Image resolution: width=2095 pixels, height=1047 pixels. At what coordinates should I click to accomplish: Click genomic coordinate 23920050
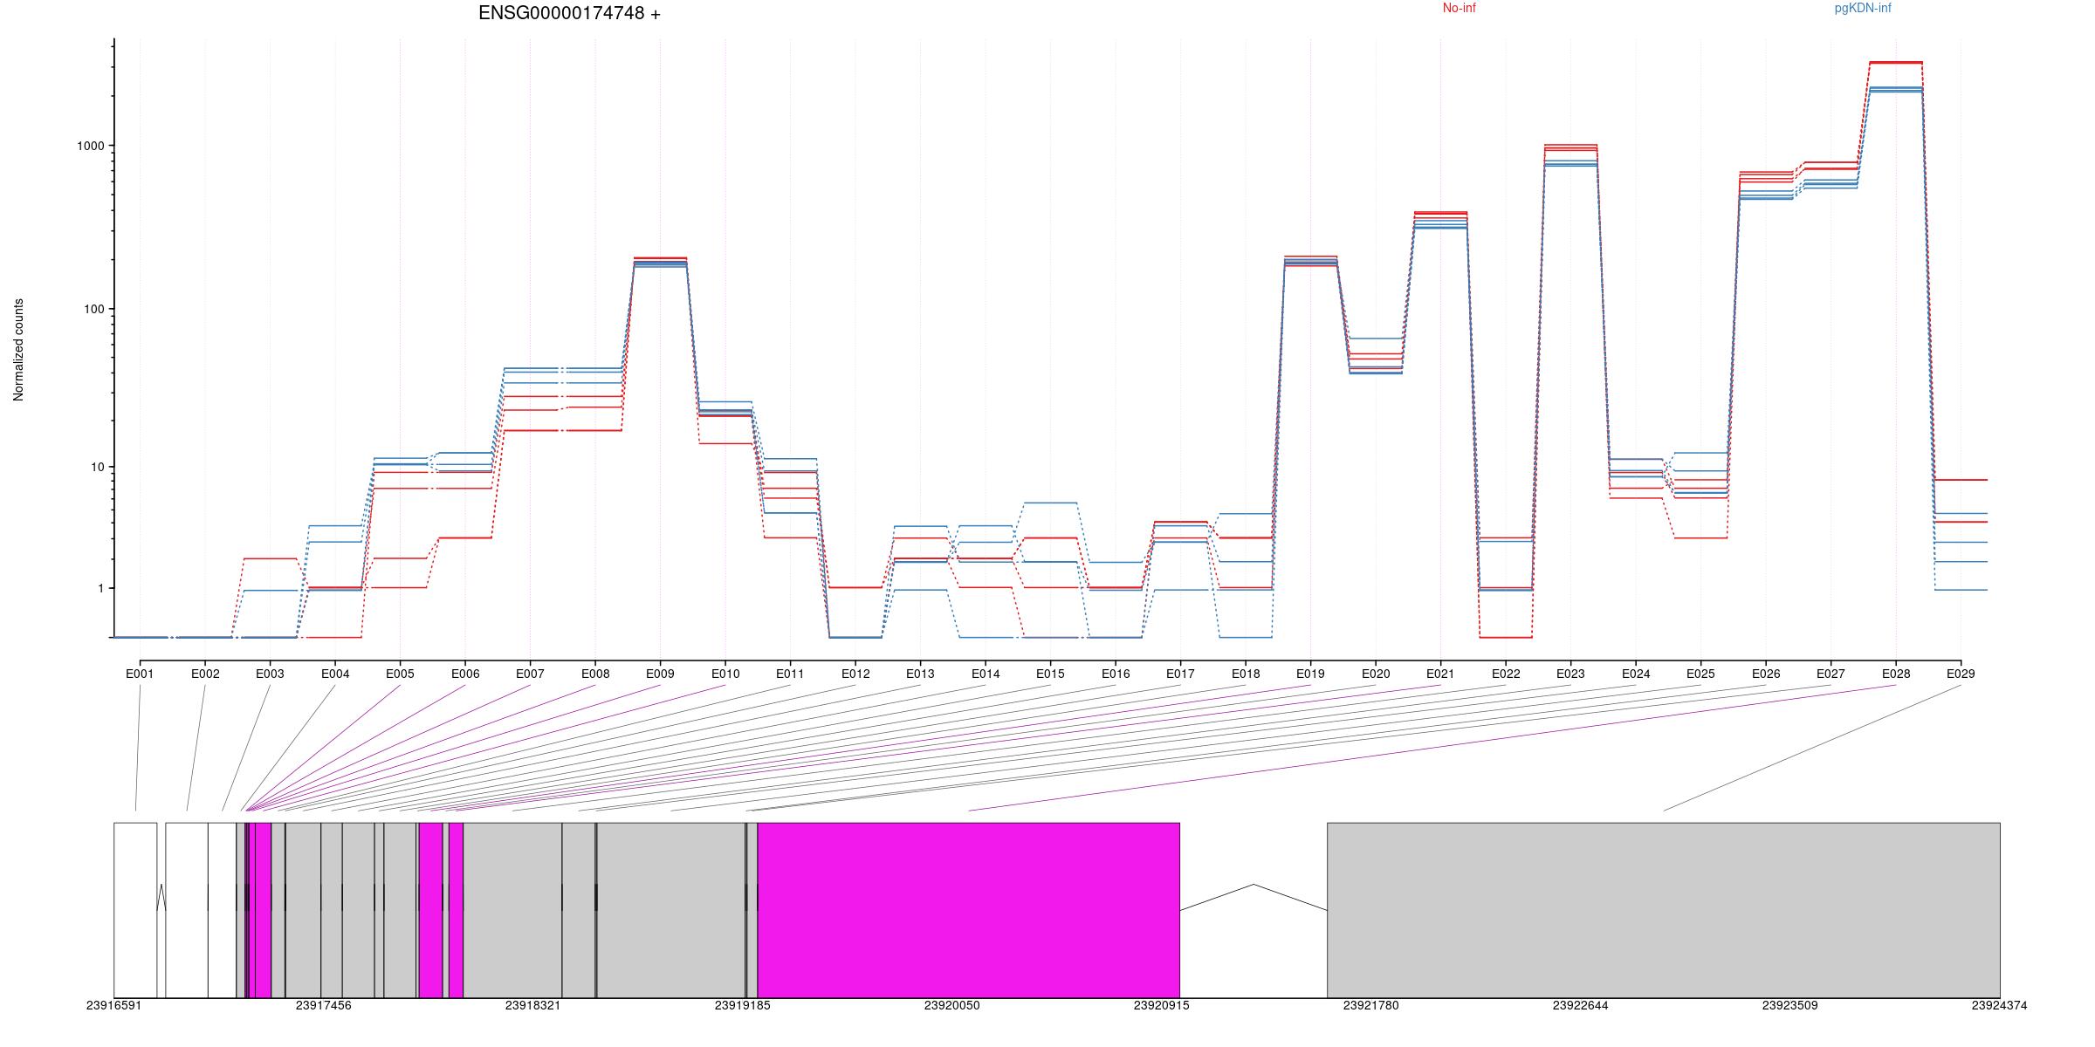click(951, 1005)
